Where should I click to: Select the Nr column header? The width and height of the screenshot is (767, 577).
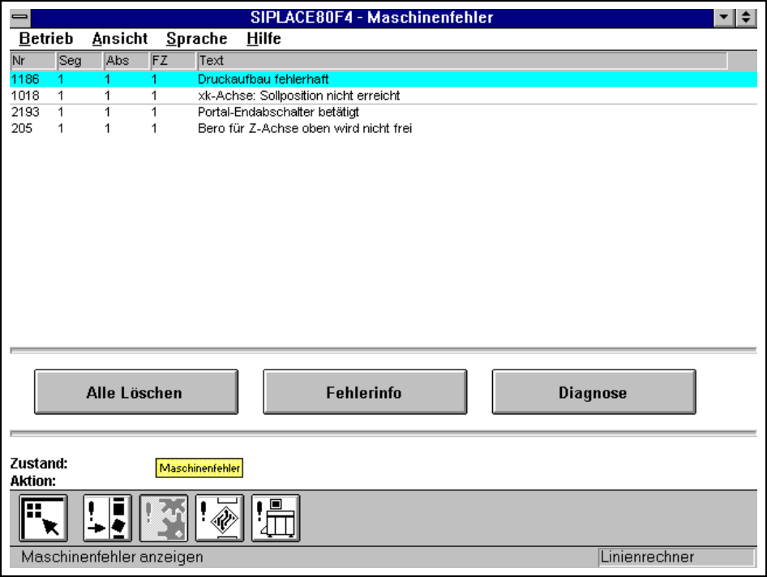pos(32,61)
